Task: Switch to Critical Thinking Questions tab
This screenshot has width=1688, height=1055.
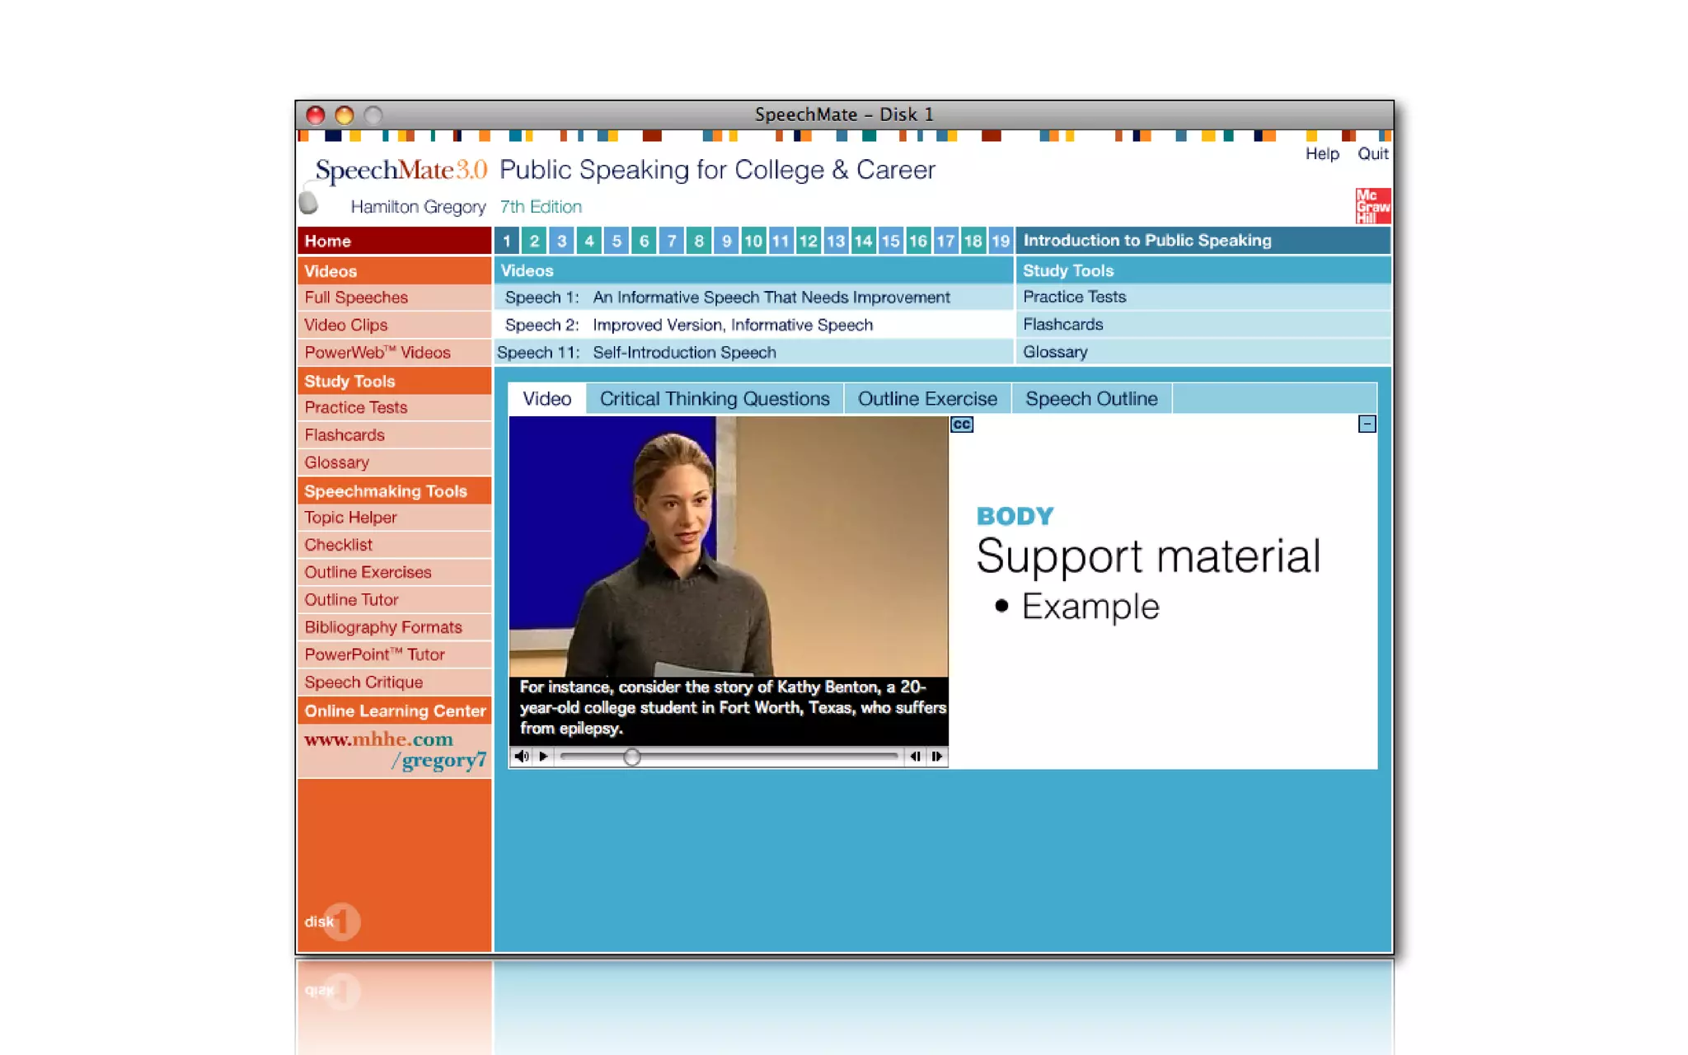Action: pos(714,399)
